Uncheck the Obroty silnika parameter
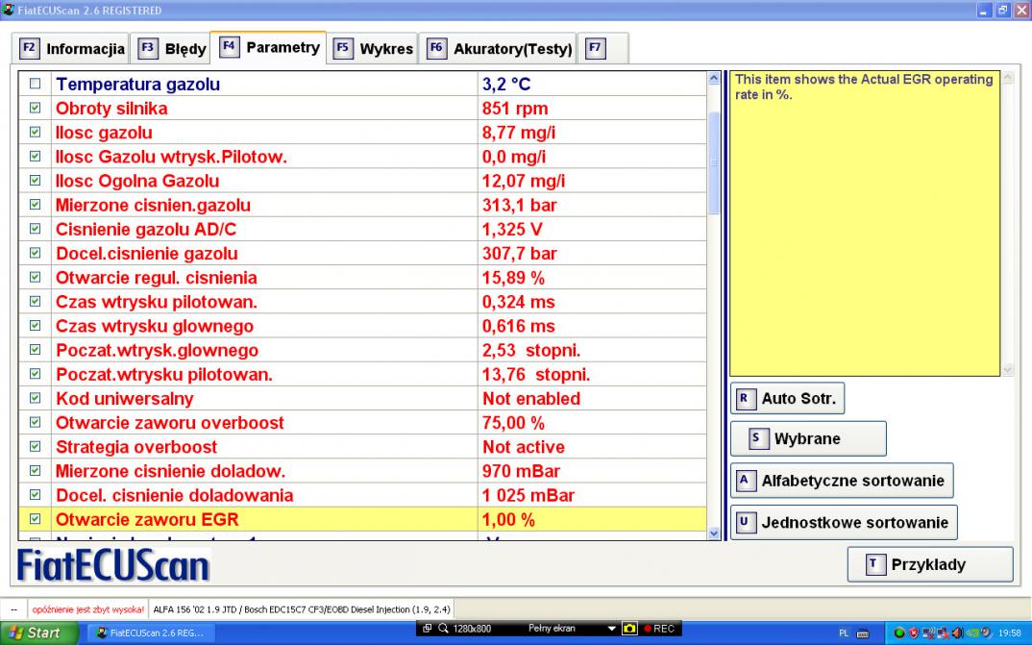This screenshot has height=645, width=1032. [36, 109]
